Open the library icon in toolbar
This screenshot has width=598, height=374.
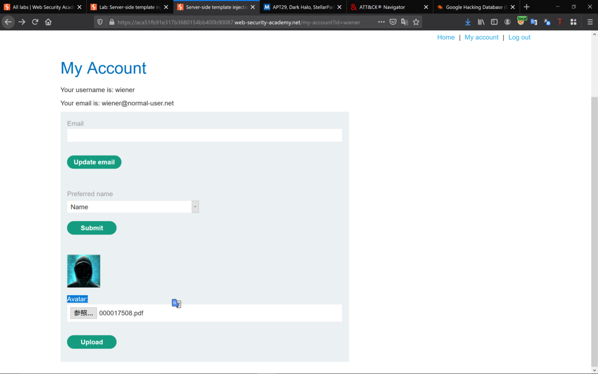click(x=481, y=22)
